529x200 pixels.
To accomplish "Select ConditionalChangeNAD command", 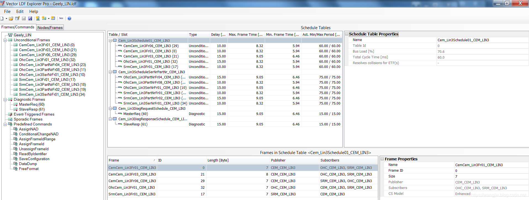I will tap(39, 134).
